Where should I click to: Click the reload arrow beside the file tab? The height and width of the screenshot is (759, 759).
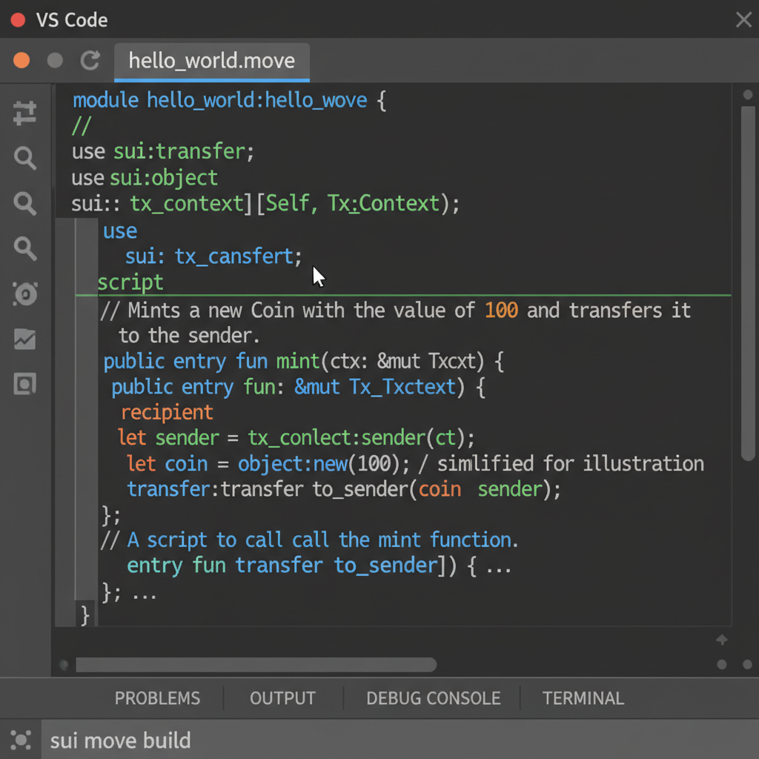(x=90, y=61)
